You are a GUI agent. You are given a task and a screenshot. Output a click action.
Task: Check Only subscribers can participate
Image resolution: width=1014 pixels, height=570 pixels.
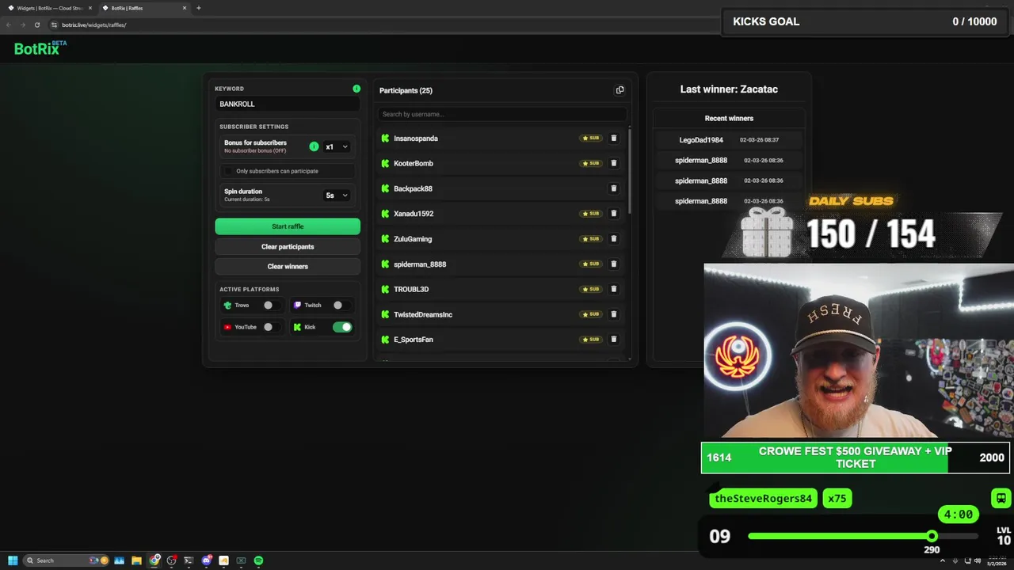point(229,171)
